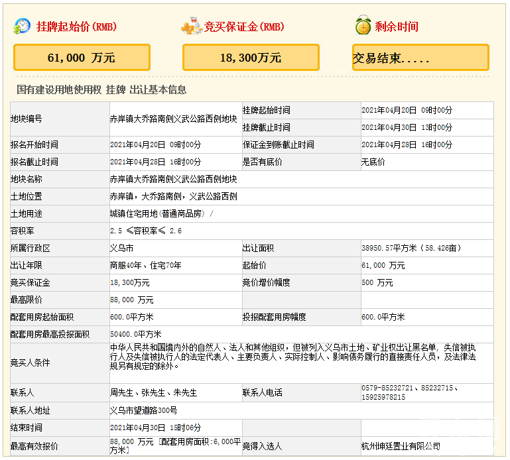Image resolution: width=510 pixels, height=460 pixels.
Task: Click the clock icon beside 挂牌起始价
Action: pyautogui.click(x=22, y=27)
